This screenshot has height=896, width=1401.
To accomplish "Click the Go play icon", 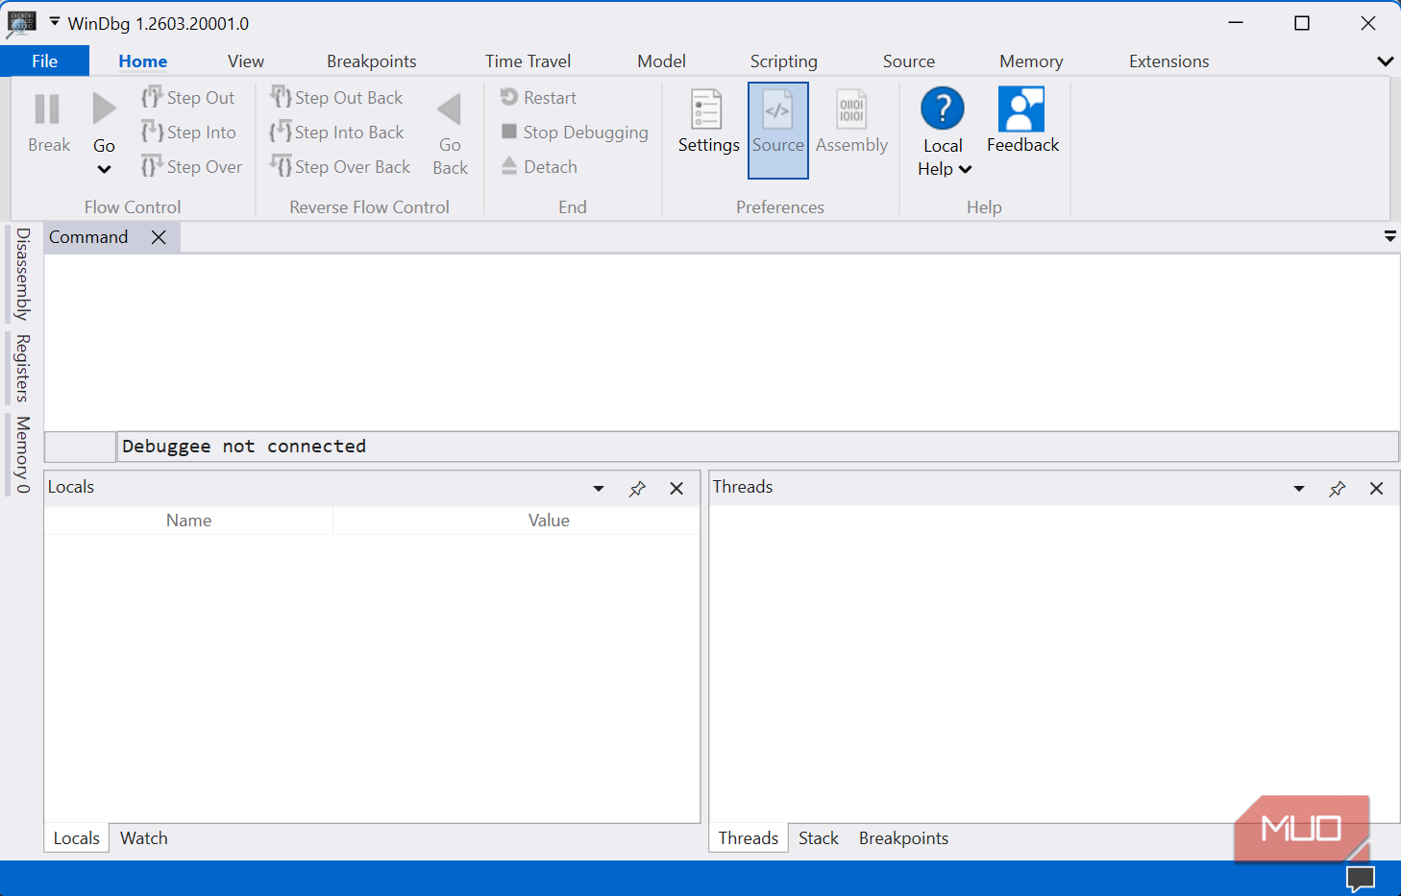I will [104, 109].
